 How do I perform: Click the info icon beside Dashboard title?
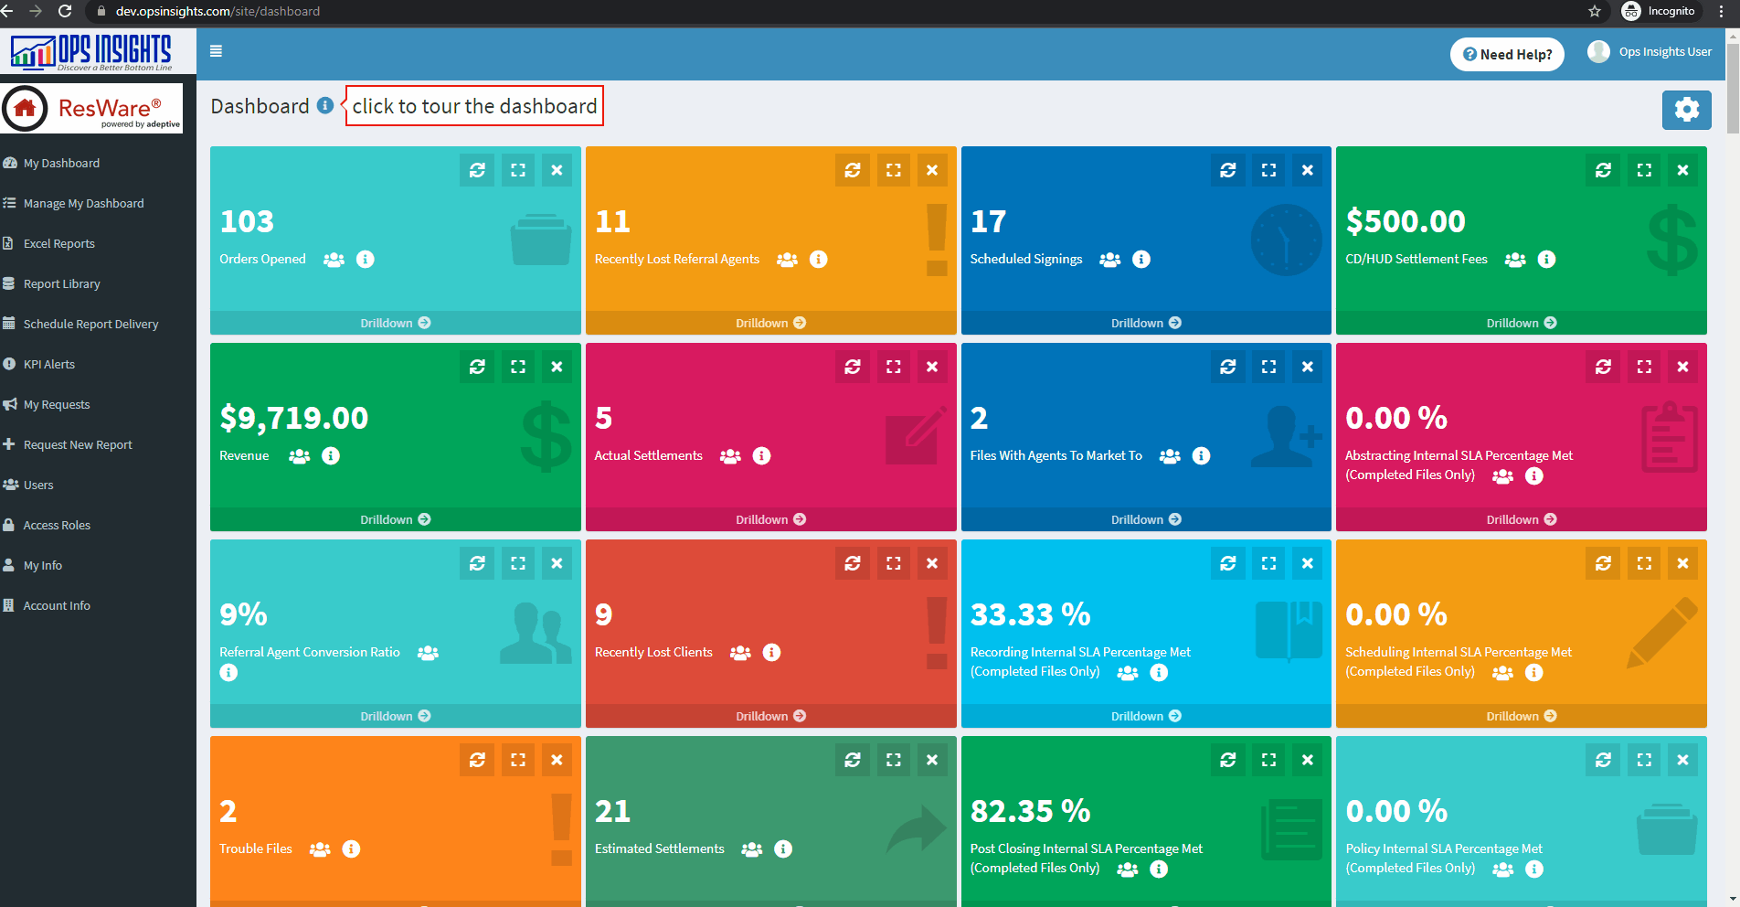324,106
